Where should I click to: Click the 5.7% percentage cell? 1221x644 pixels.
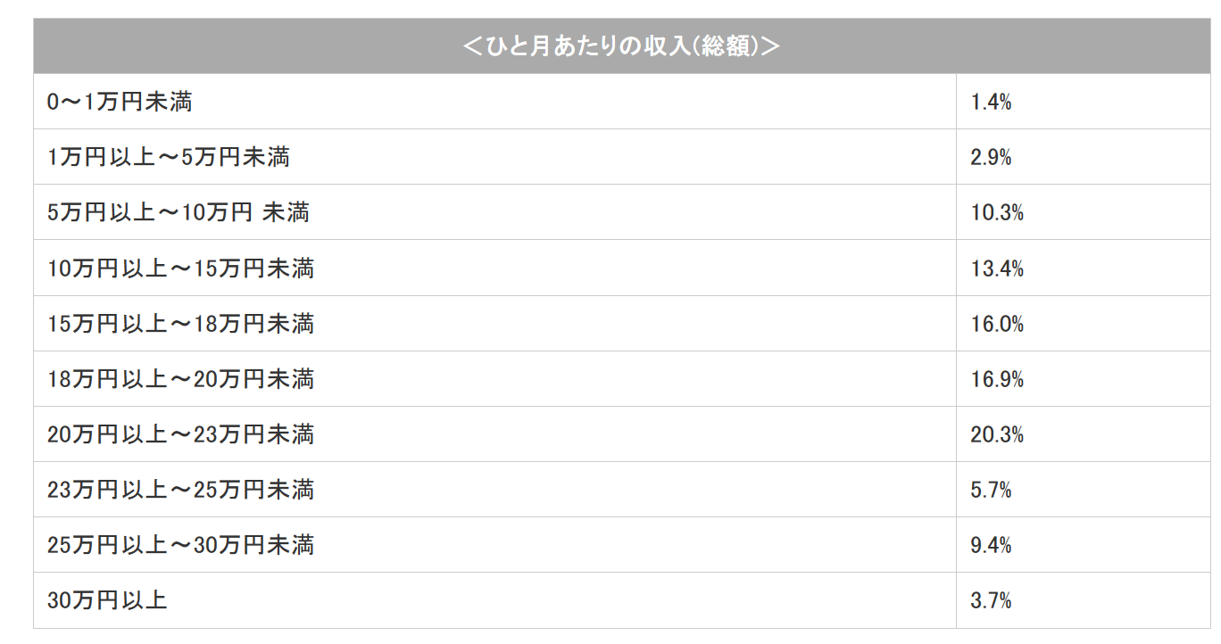pos(991,490)
